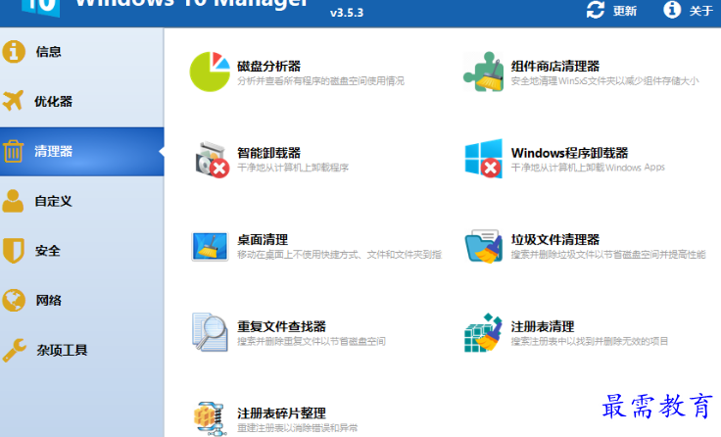Click the 信息 info icon in sidebar
721x437 pixels.
[x=14, y=51]
